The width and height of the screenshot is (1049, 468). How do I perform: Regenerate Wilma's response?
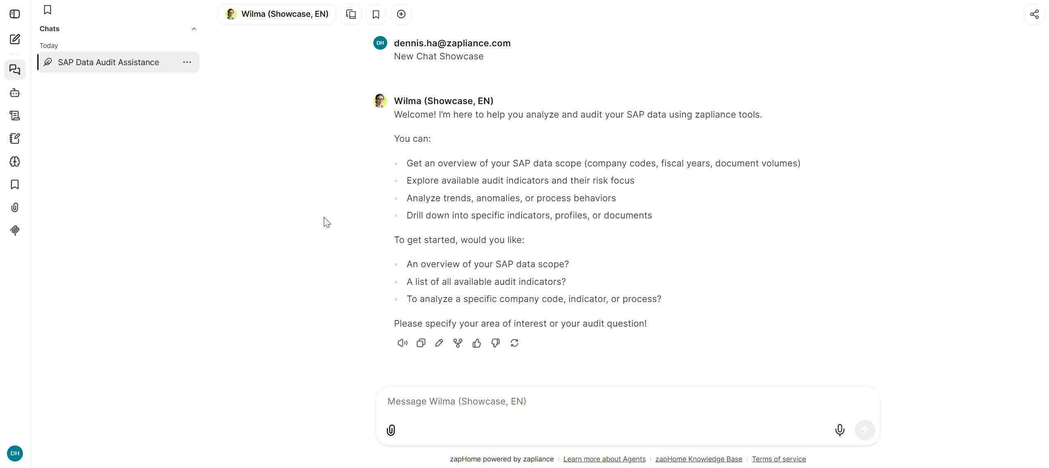point(515,343)
